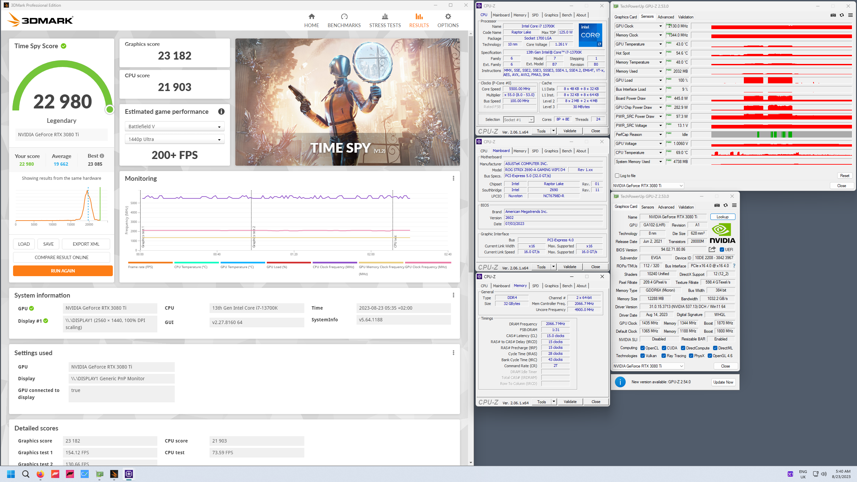Screen dimensions: 857x482
Task: Open volume control in system tray
Action: tap(824, 474)
